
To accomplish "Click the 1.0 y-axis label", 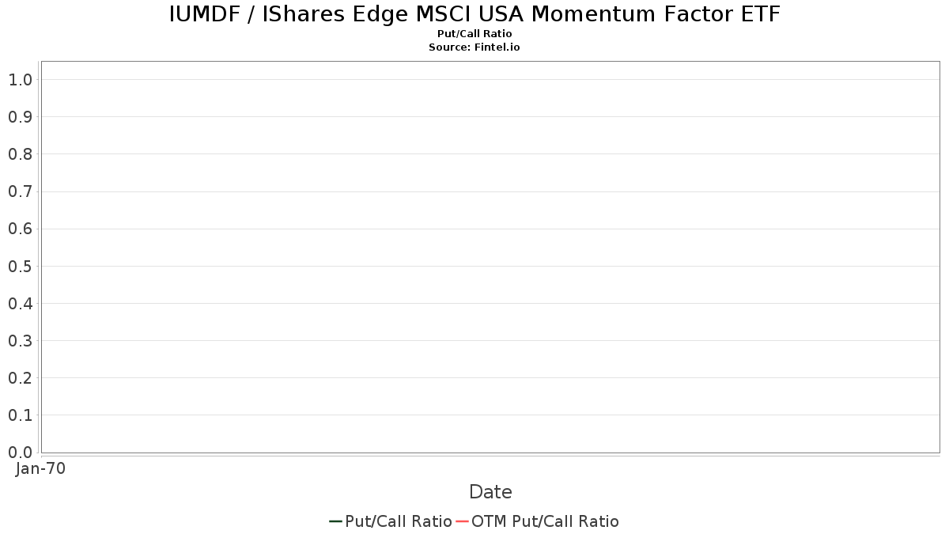I will (20, 79).
